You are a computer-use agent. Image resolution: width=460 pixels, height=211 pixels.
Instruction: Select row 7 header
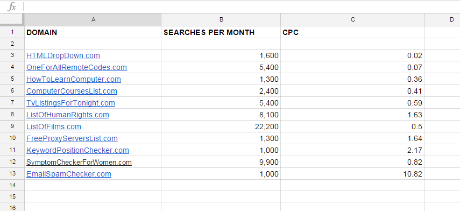pyautogui.click(x=12, y=103)
